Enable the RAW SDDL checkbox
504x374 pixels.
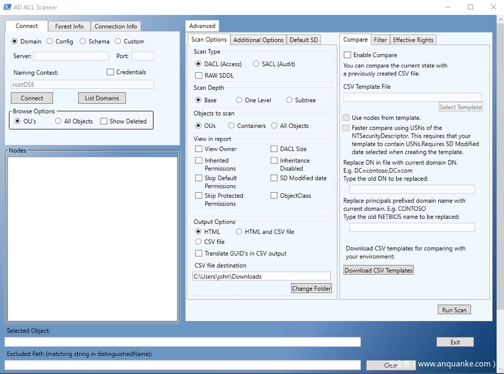(199, 75)
